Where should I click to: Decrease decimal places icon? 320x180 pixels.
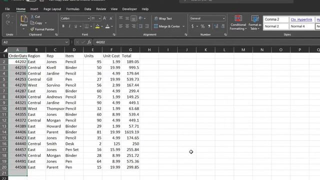click(222, 26)
